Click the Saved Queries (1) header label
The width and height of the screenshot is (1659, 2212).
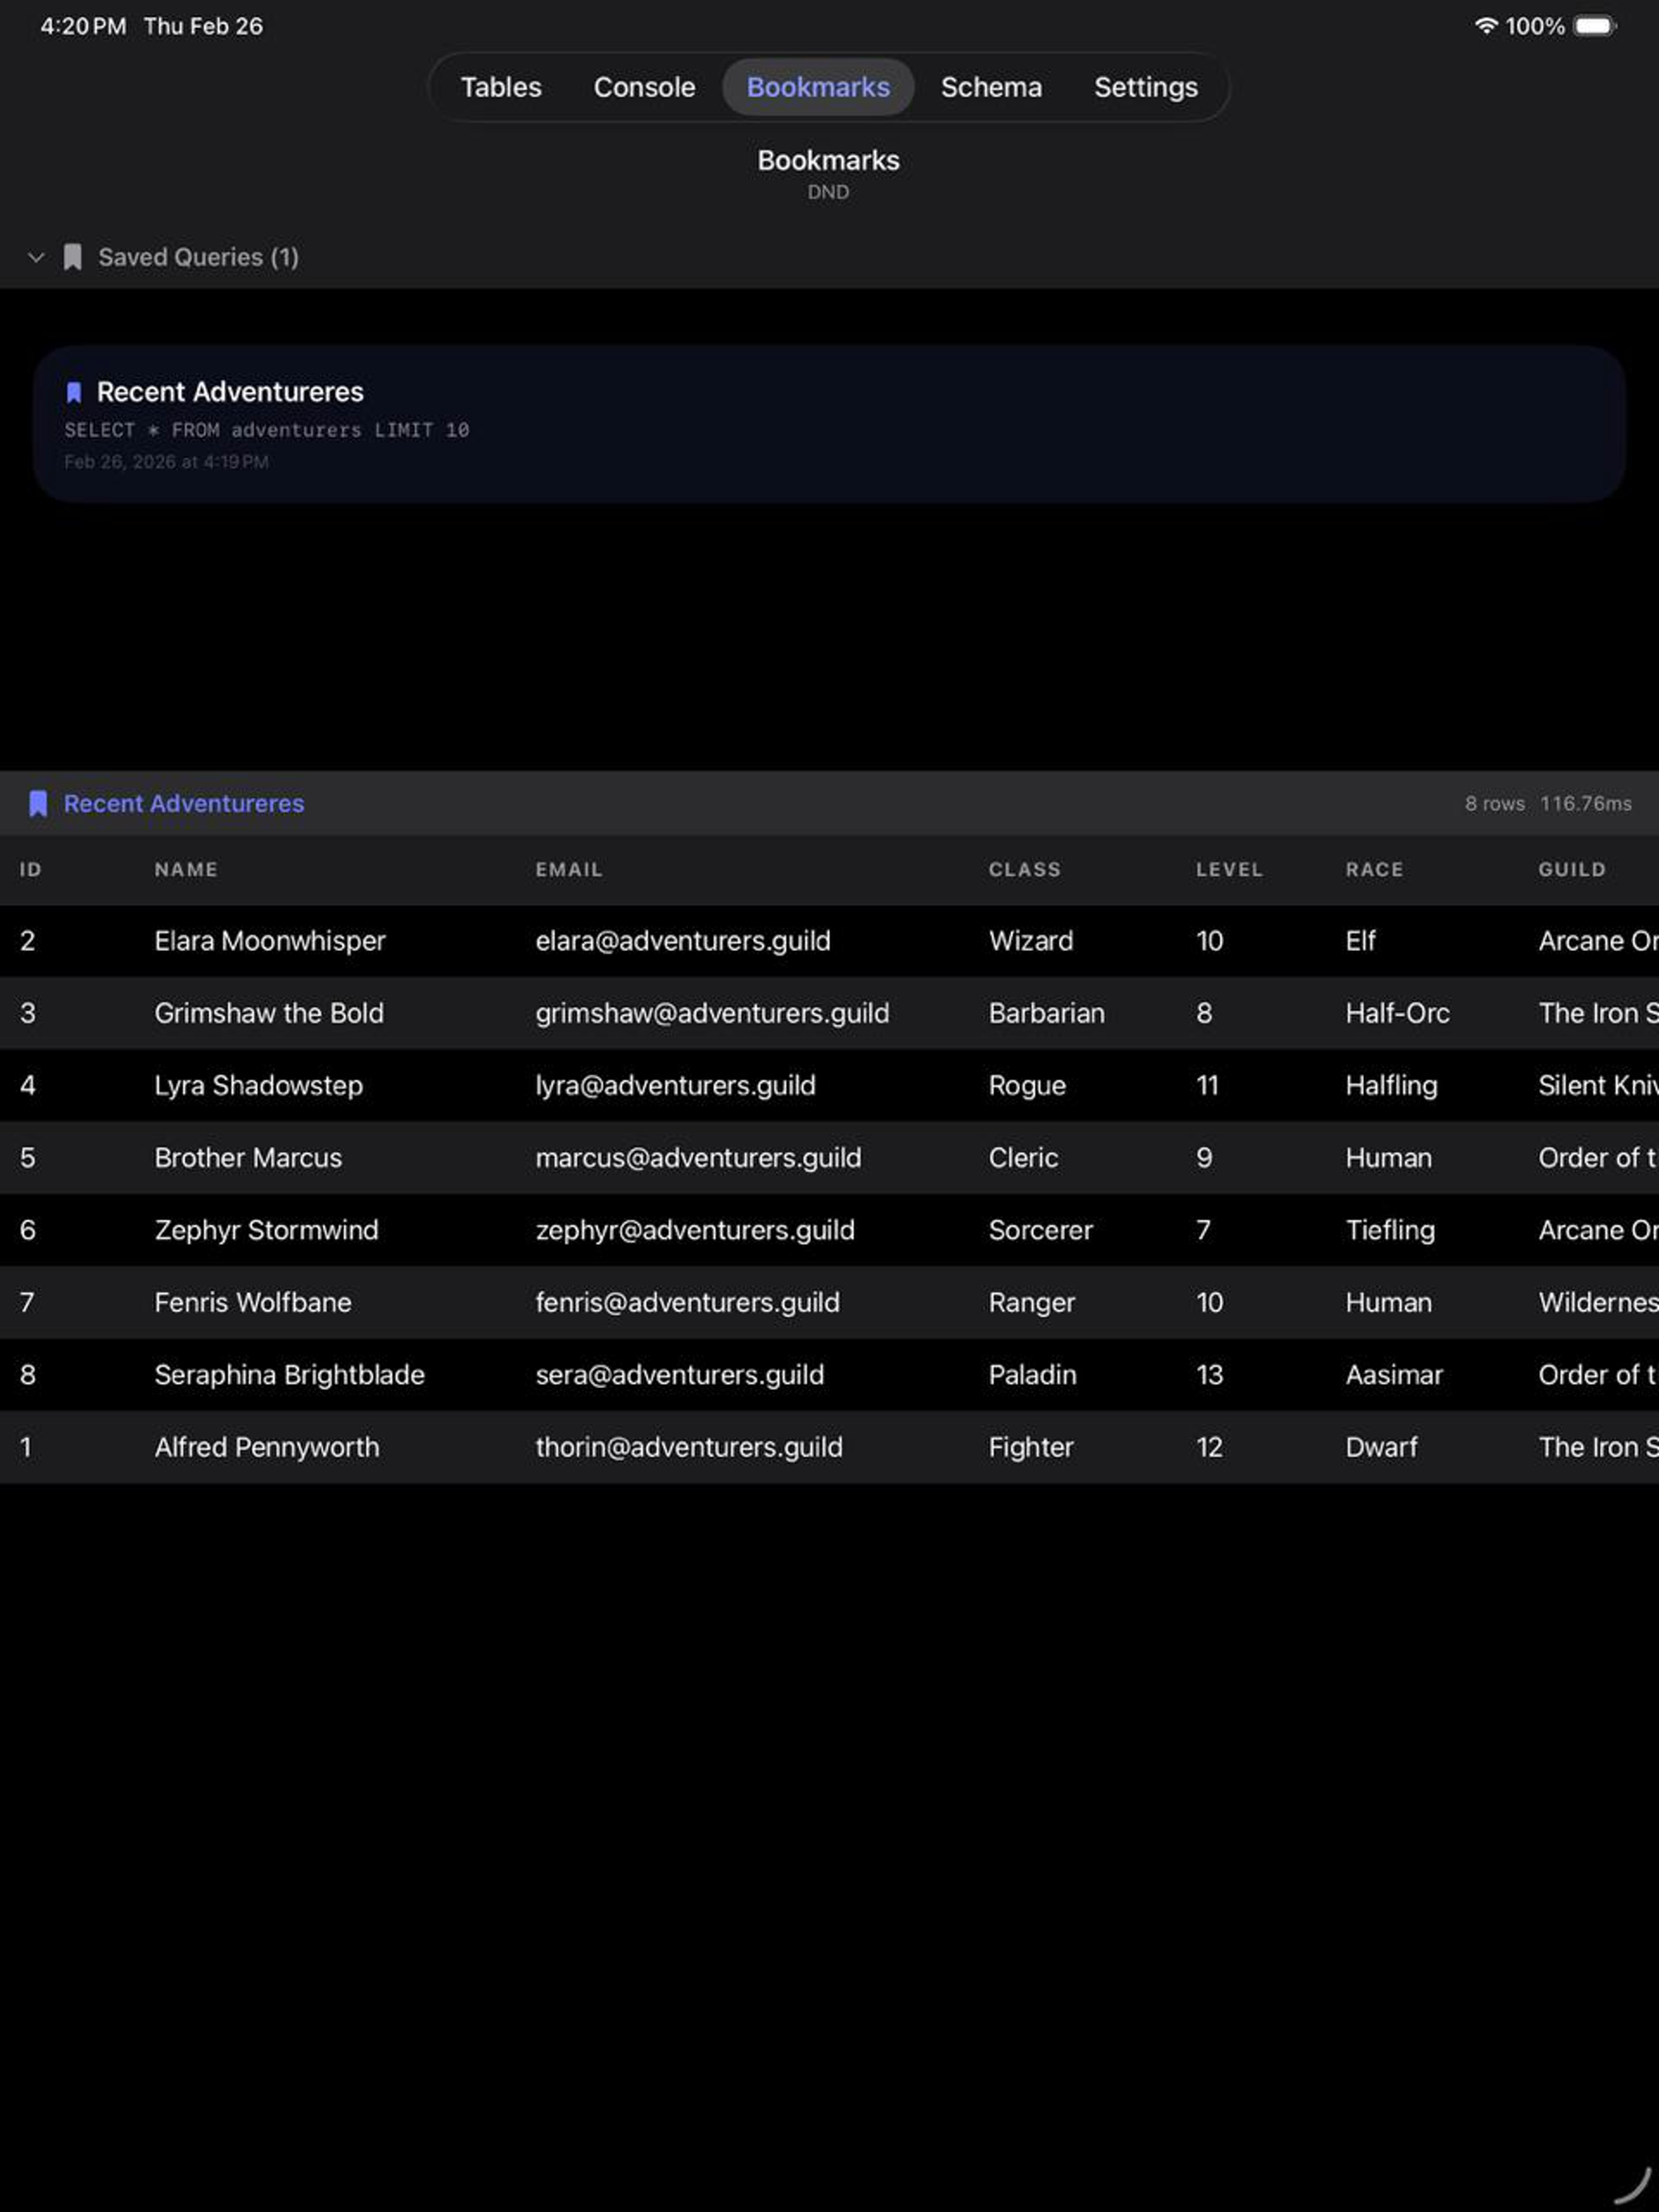198,257
